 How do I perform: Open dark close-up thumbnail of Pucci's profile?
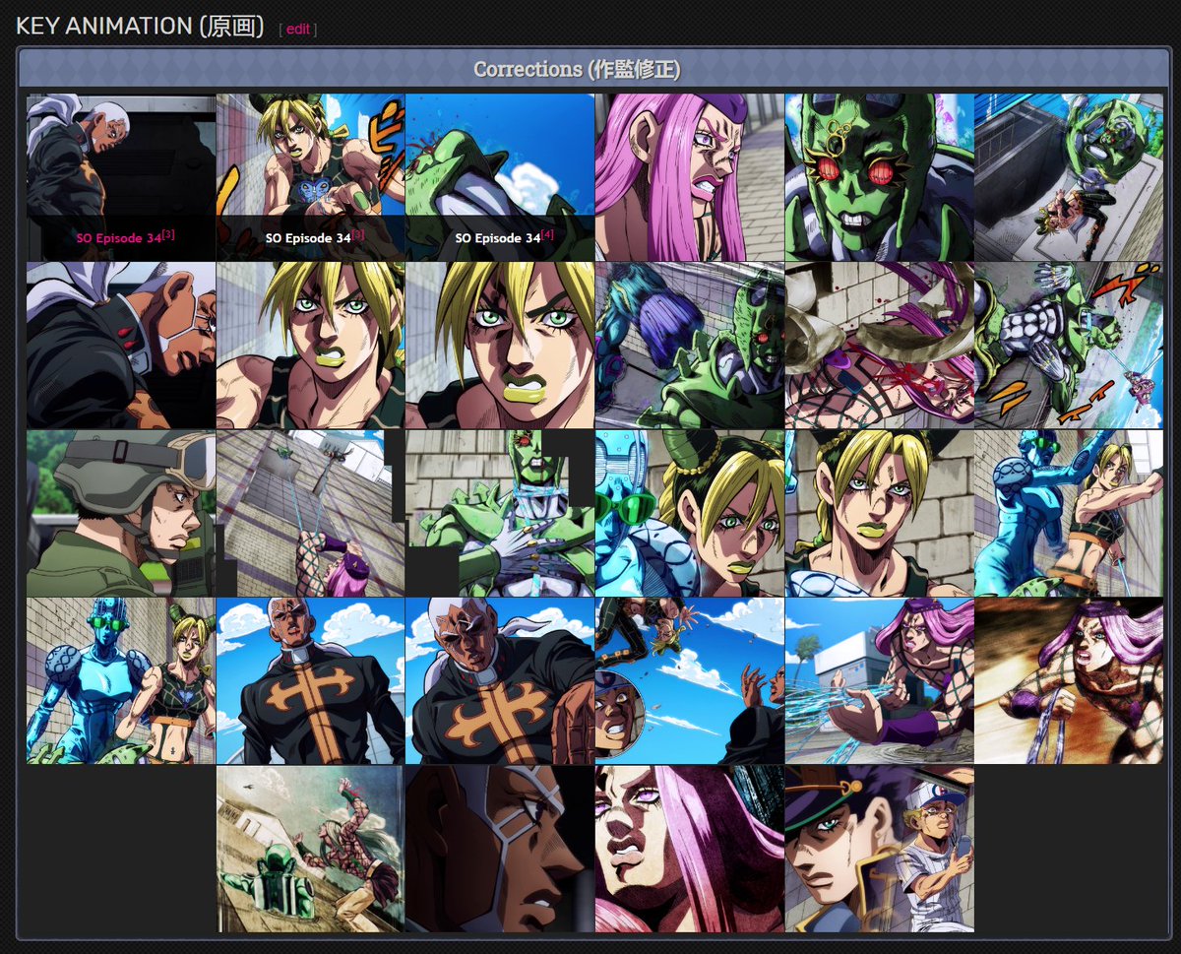point(500,849)
